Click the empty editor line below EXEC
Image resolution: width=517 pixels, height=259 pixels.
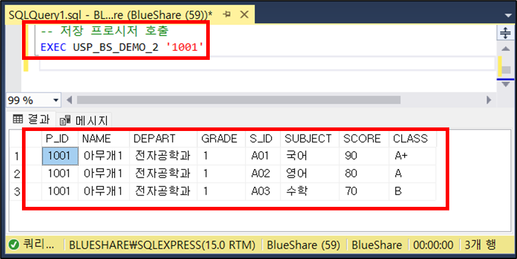pyautogui.click(x=267, y=63)
